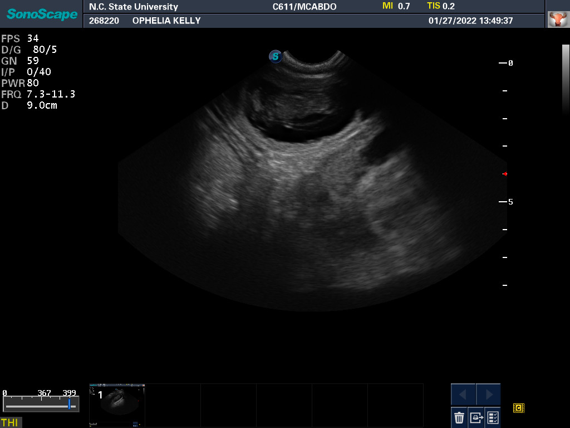The height and width of the screenshot is (428, 570).
Task: Select the D 9.0cm depth parameter
Action: point(29,105)
